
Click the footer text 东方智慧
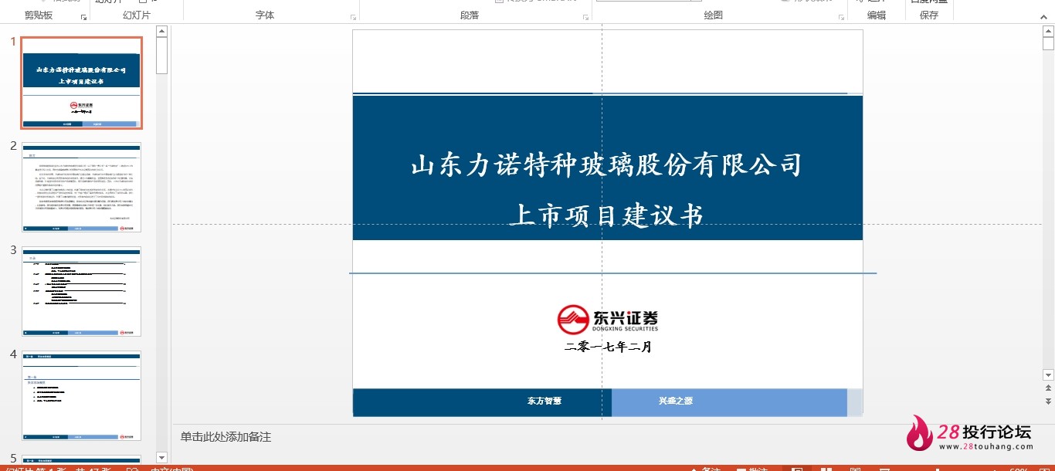point(544,402)
